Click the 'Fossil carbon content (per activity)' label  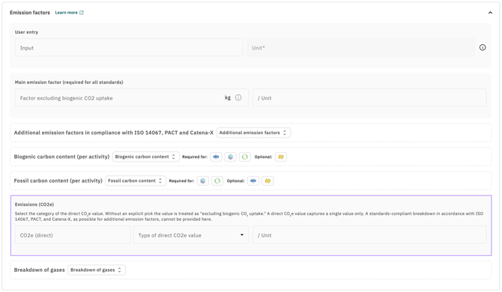coord(58,180)
